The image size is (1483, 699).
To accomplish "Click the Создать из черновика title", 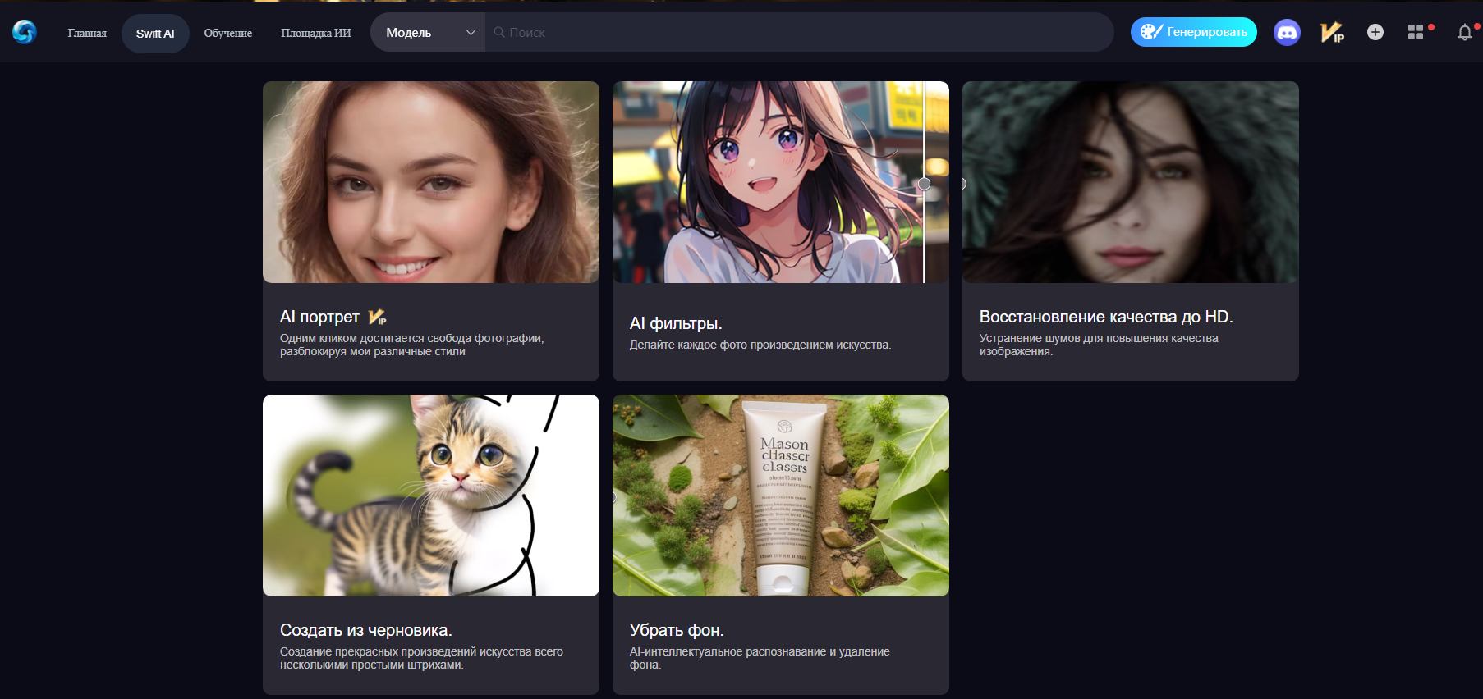I will pyautogui.click(x=366, y=630).
